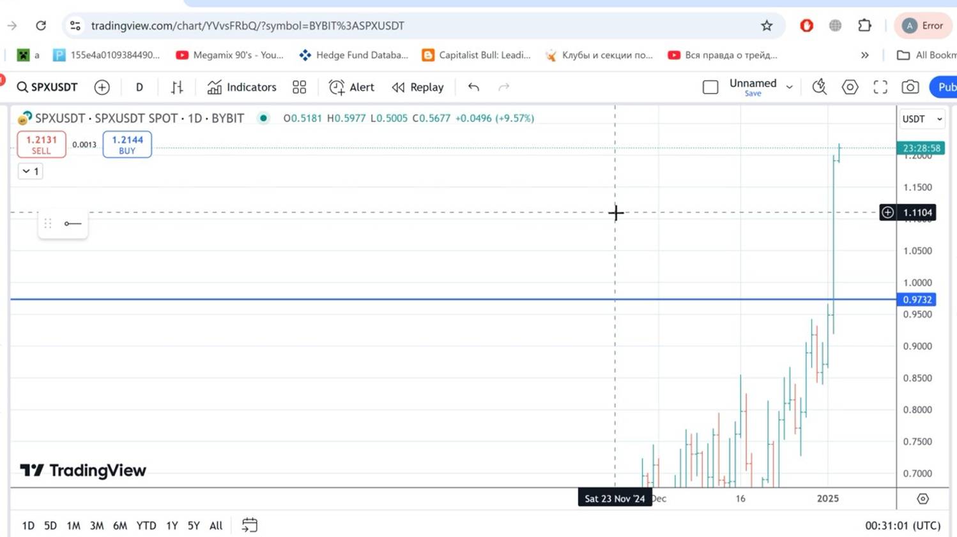957x537 pixels.
Task: Expand the Unnamed layout menu arrow
Action: coord(790,87)
